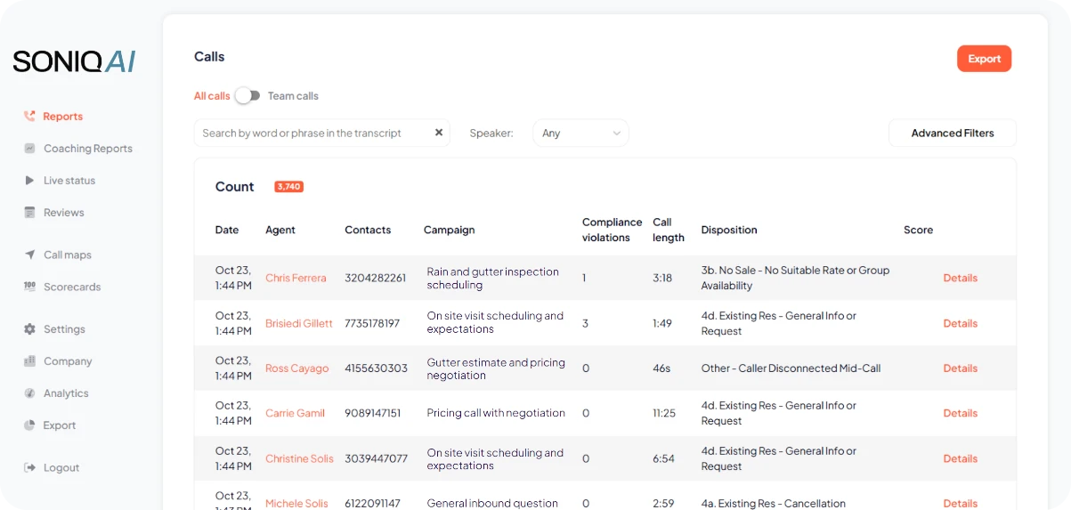The height and width of the screenshot is (510, 1071).
Task: Open agent Michele Solis link
Action: click(296, 503)
